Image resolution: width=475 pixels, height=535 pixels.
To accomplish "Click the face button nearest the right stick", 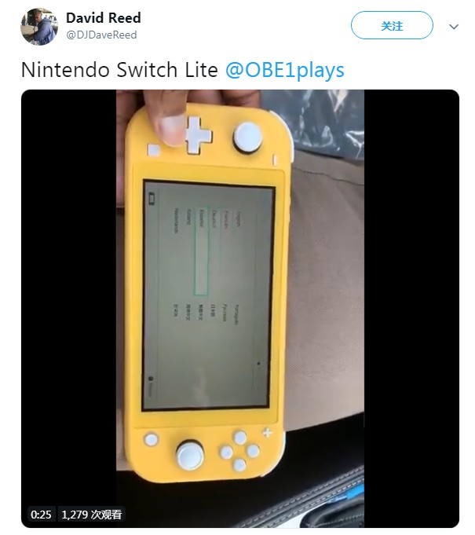I will point(226,453).
